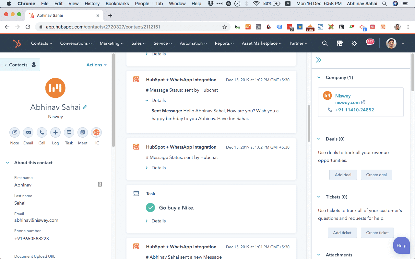
Task: Click the Call phone icon
Action: [x=42, y=132]
